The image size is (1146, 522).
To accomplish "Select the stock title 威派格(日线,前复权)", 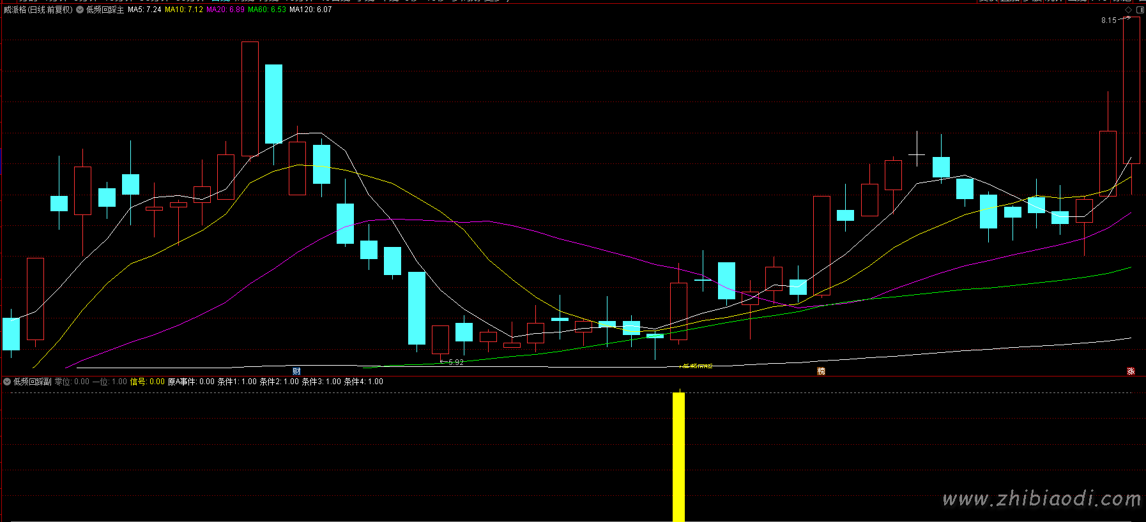I will pyautogui.click(x=38, y=10).
